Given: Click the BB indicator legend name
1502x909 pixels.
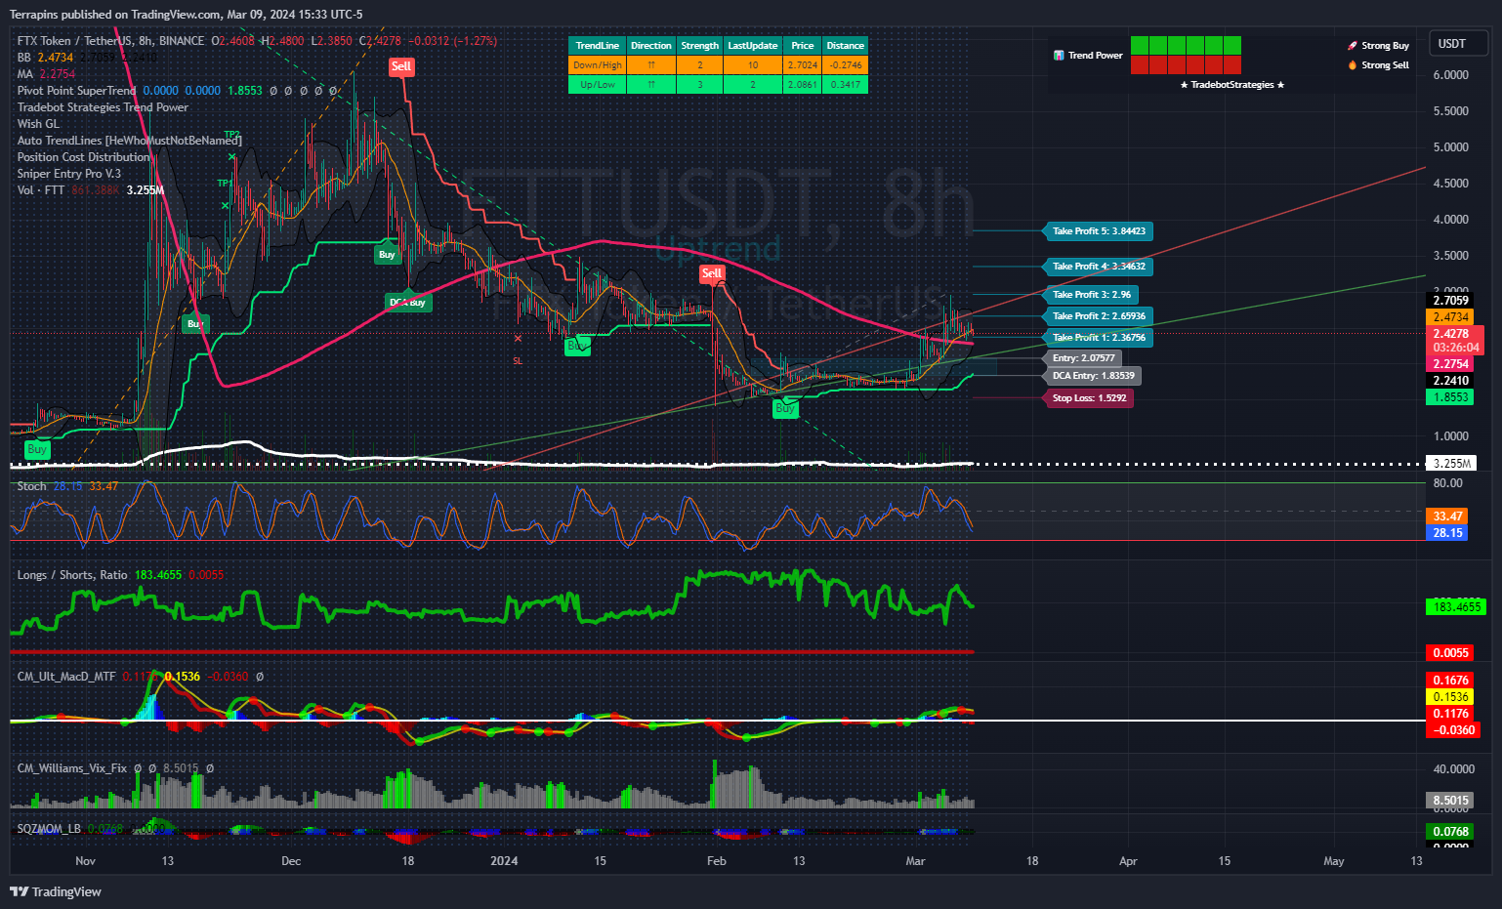Looking at the screenshot, I should (24, 58).
